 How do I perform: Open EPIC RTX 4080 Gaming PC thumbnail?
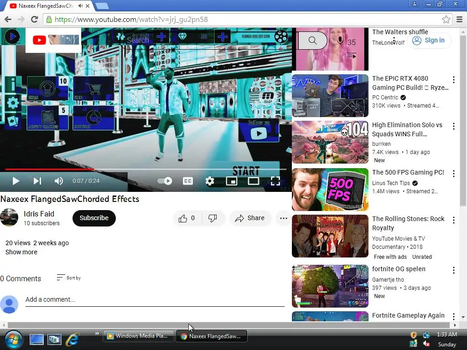pos(330,96)
